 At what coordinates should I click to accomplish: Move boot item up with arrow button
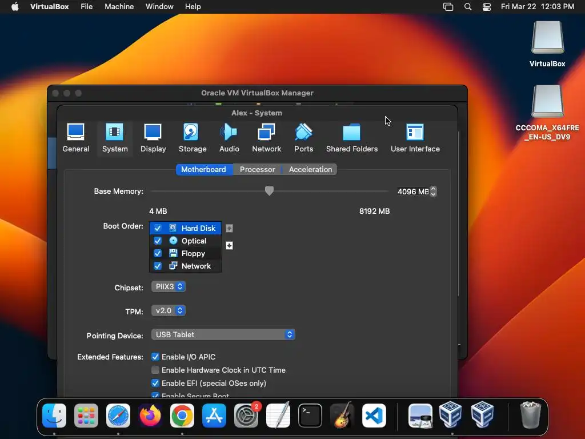[x=230, y=228]
